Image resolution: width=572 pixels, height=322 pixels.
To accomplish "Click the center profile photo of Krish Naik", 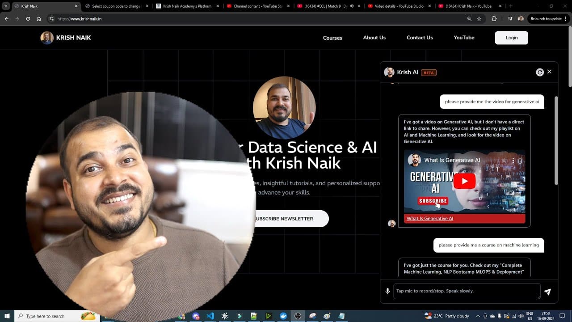I will click(x=284, y=107).
